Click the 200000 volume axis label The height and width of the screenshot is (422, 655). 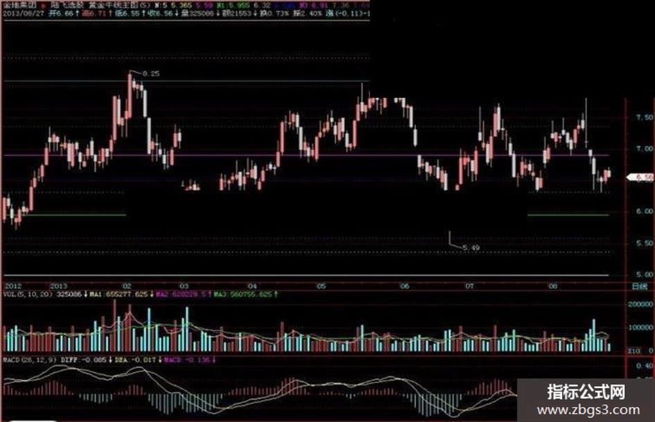(640, 305)
